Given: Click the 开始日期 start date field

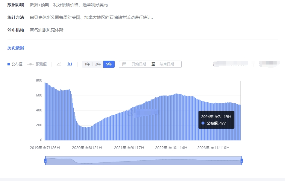Looking at the screenshot, I should pos(139,64).
